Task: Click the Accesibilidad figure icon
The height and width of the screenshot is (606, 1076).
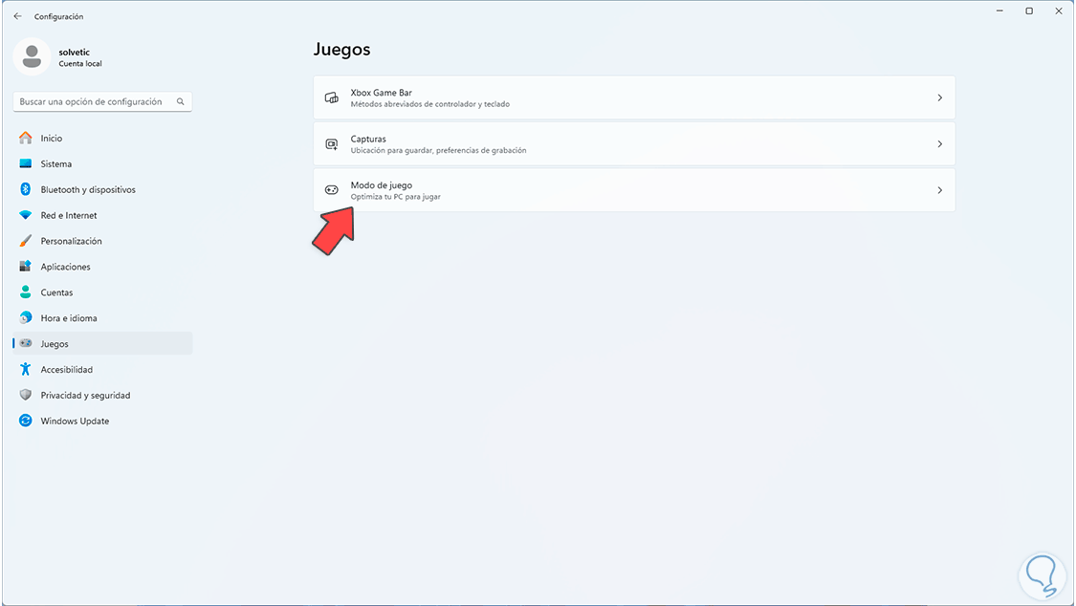Action: click(x=26, y=370)
